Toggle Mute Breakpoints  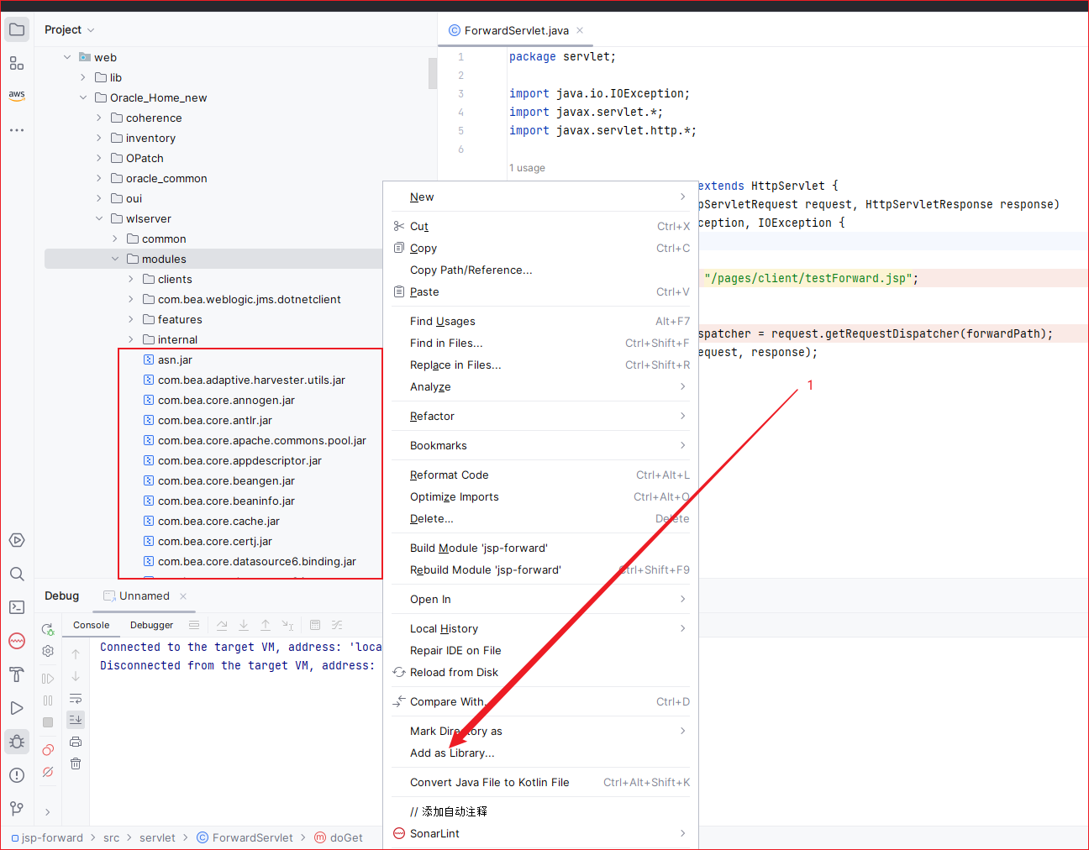[x=48, y=772]
